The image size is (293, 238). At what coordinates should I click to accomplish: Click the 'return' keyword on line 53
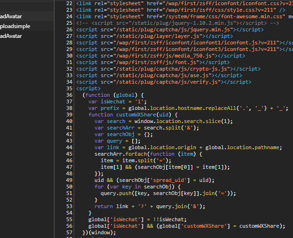click(x=104, y=206)
